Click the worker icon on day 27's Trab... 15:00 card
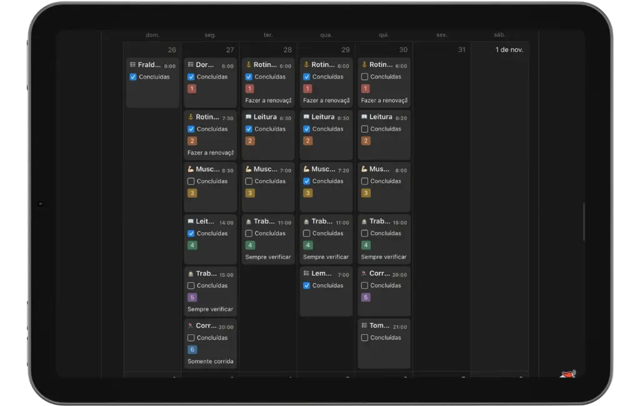This screenshot has height=406, width=640. click(191, 273)
